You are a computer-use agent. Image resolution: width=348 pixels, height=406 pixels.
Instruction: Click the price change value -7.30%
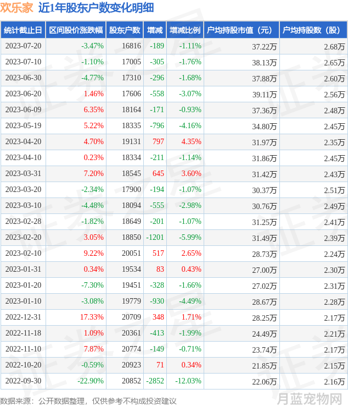[x=93, y=285]
